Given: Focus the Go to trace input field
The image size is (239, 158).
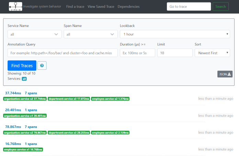Looking at the screenshot, I should click(x=189, y=6).
